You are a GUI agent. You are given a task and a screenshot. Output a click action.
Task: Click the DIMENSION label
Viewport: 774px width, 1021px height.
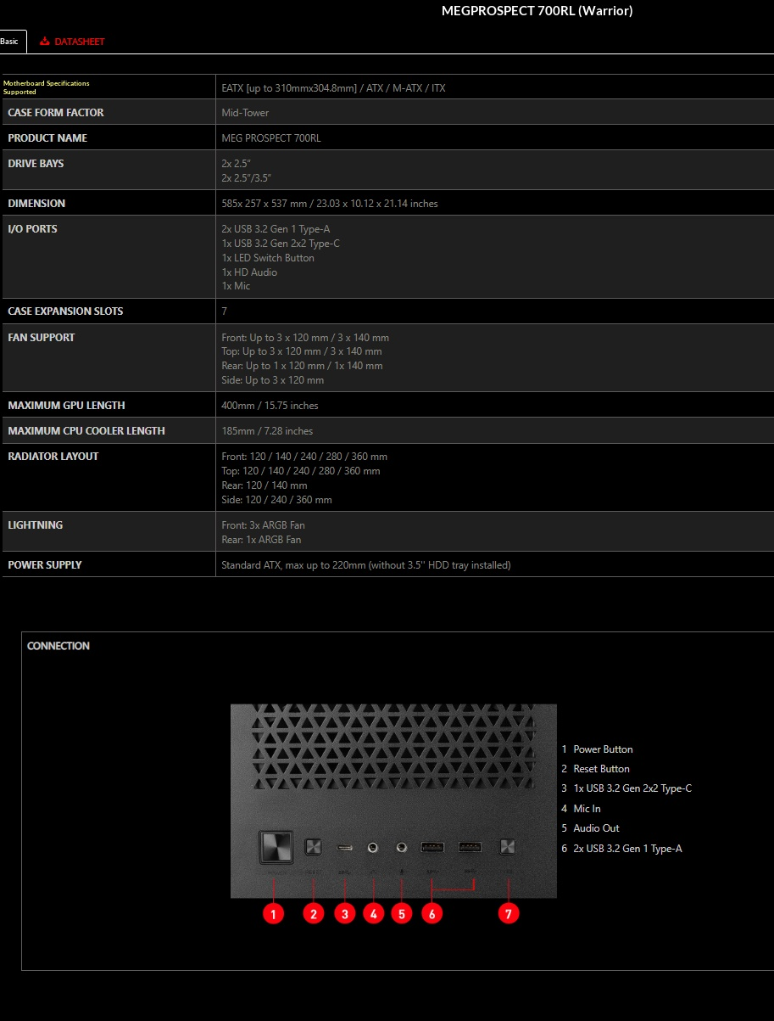36,204
